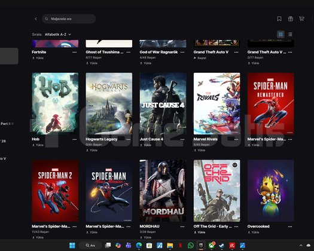Open the shopping cart icon
The width and height of the screenshot is (314, 251).
(x=301, y=19)
